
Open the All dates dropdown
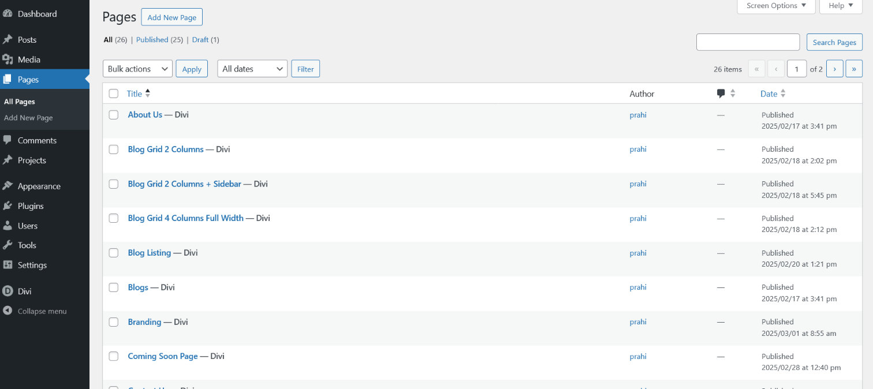[252, 69]
